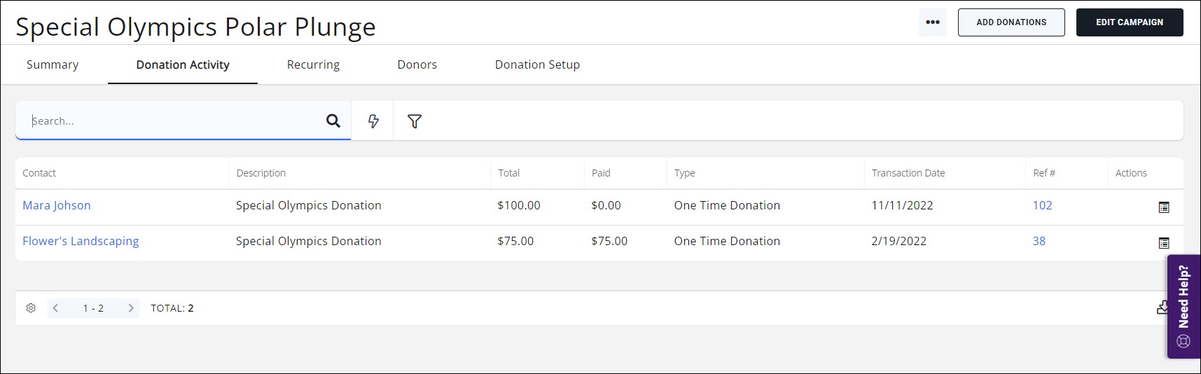Click the export download icon

pos(1162,307)
